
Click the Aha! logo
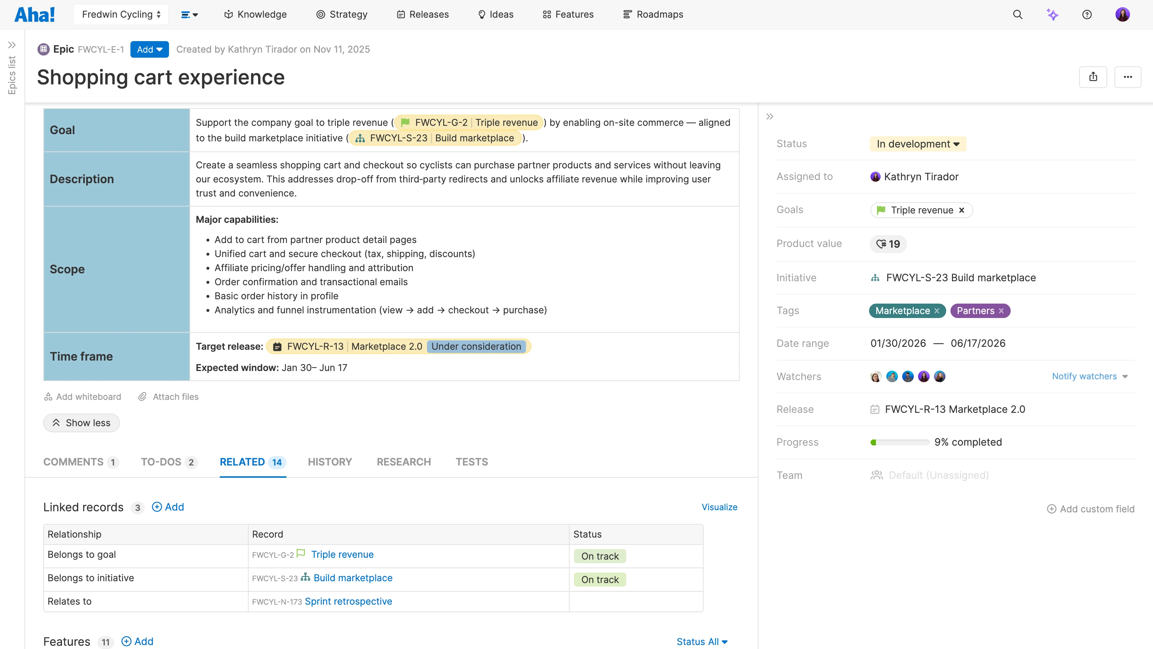[35, 14]
